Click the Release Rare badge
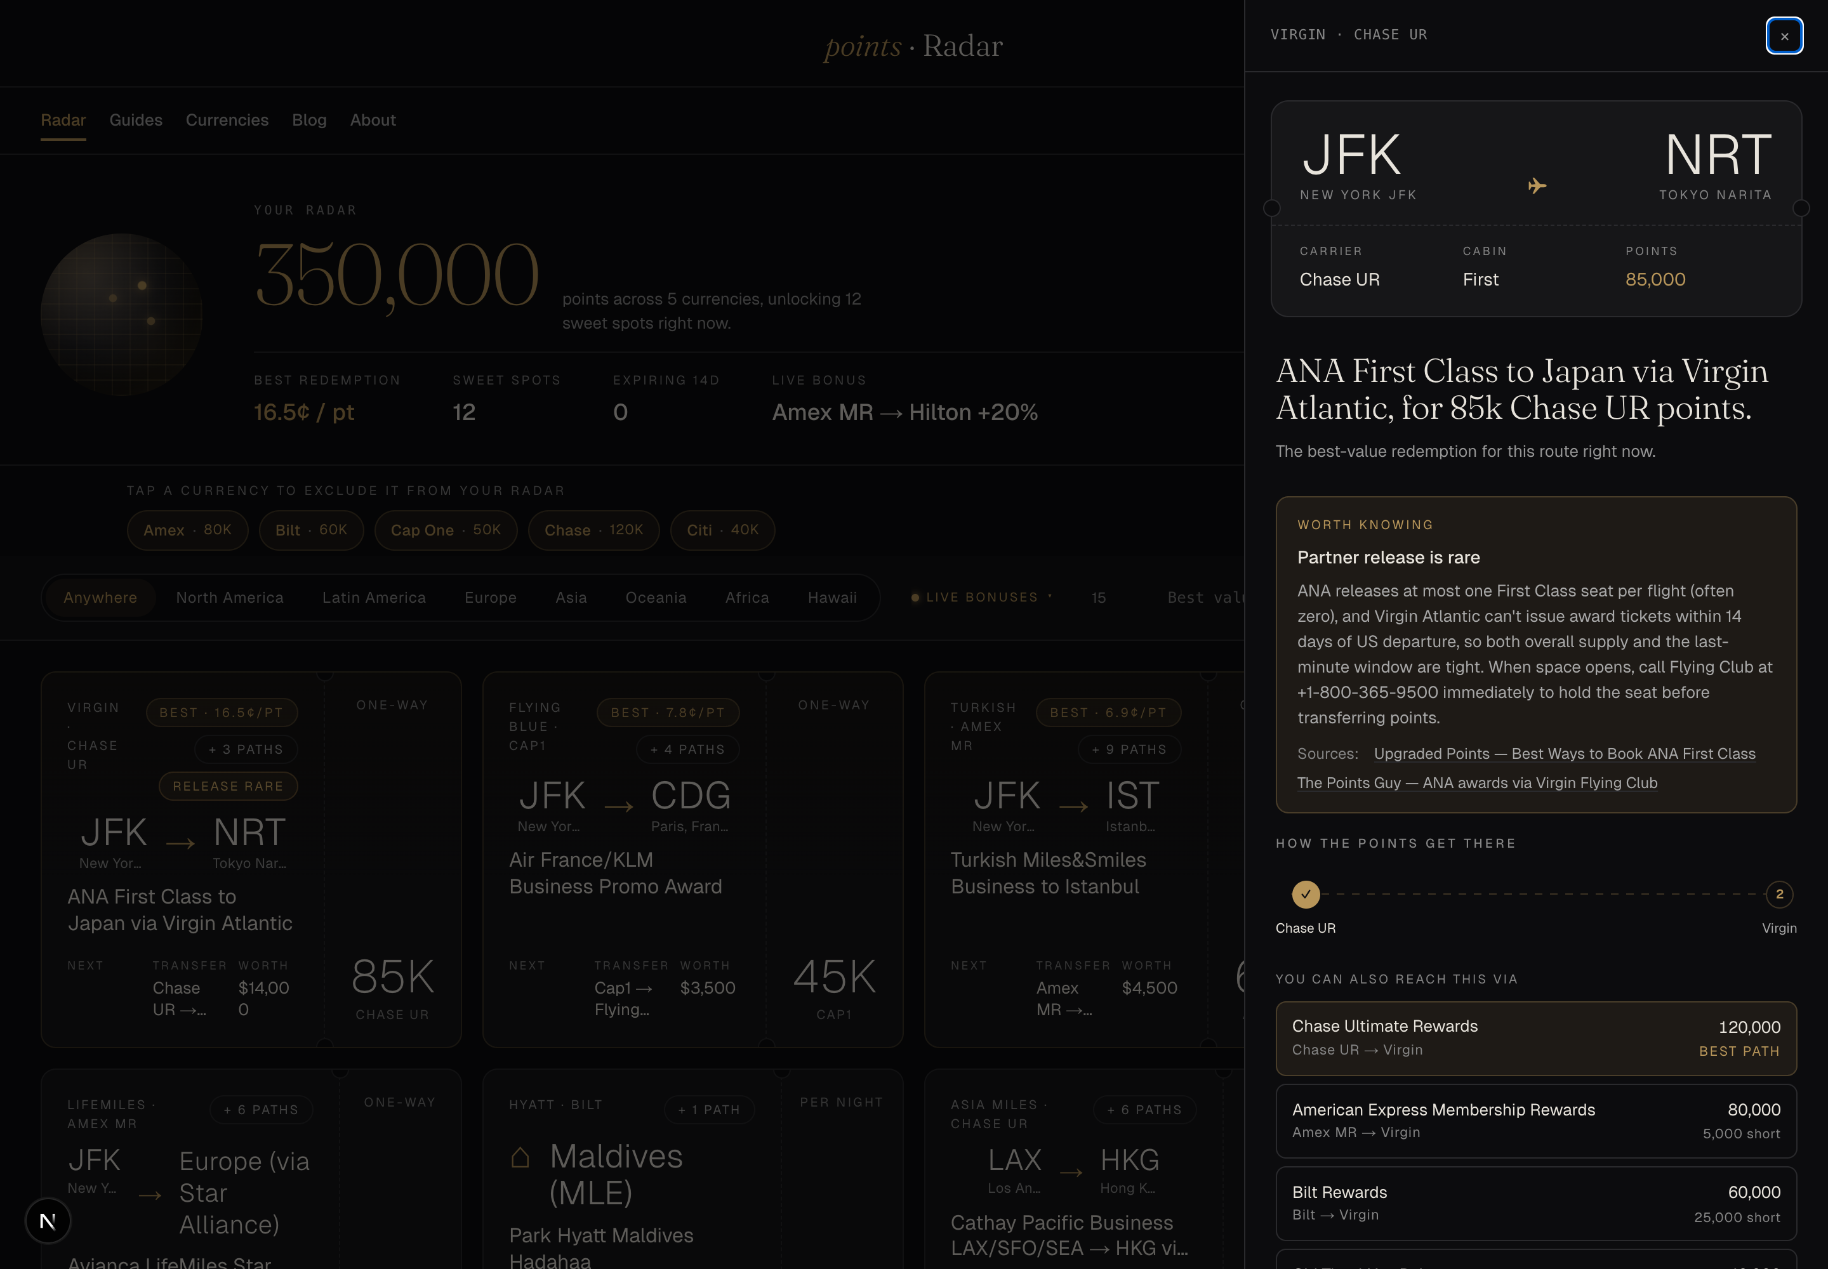The width and height of the screenshot is (1828, 1269). click(x=228, y=786)
